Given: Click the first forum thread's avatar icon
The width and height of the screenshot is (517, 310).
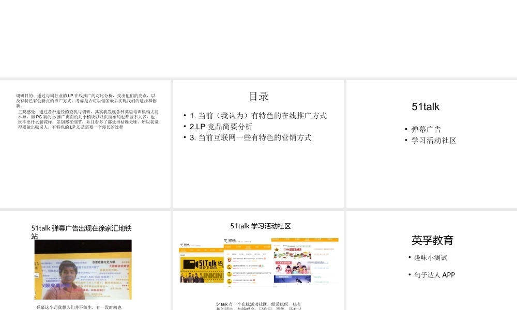Looking at the screenshot, I should (230, 260).
